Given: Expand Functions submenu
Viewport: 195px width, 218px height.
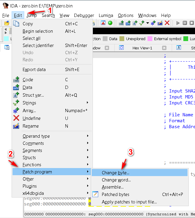Looking at the screenshot, I should coord(52,165).
